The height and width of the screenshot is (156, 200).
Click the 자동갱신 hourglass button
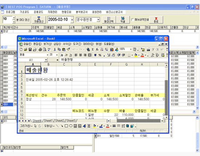click(39, 20)
